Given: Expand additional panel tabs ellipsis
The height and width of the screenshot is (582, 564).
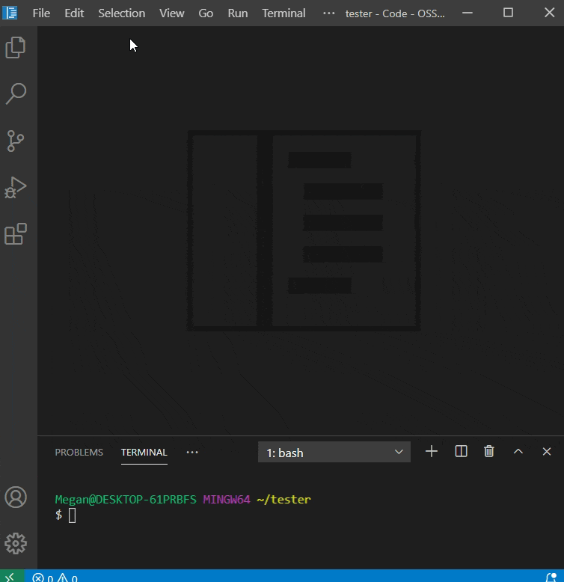Looking at the screenshot, I should 192,452.
